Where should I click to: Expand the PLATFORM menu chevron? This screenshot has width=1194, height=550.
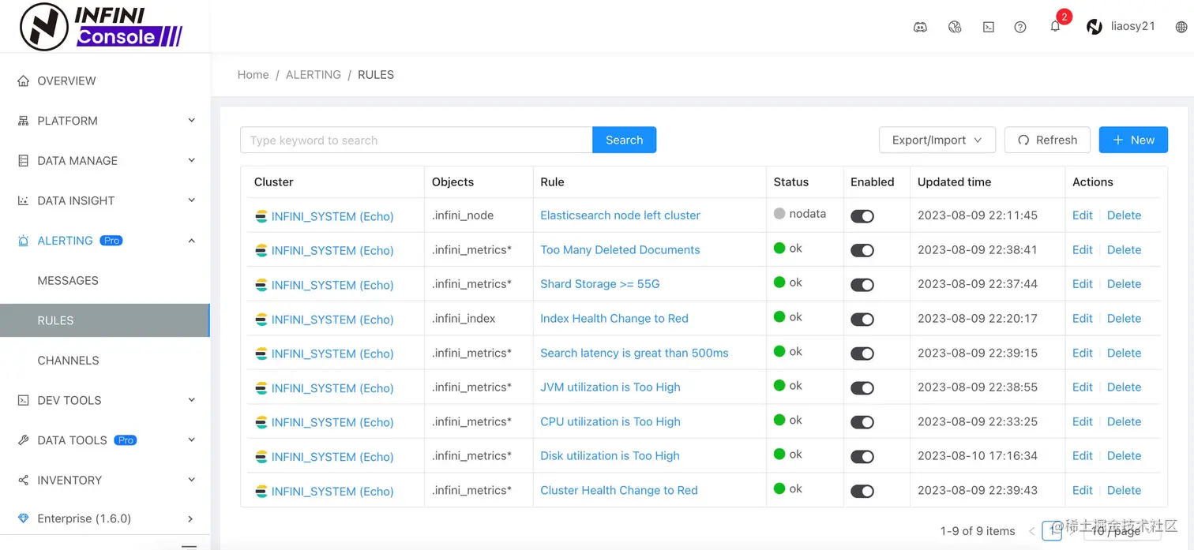click(x=191, y=120)
